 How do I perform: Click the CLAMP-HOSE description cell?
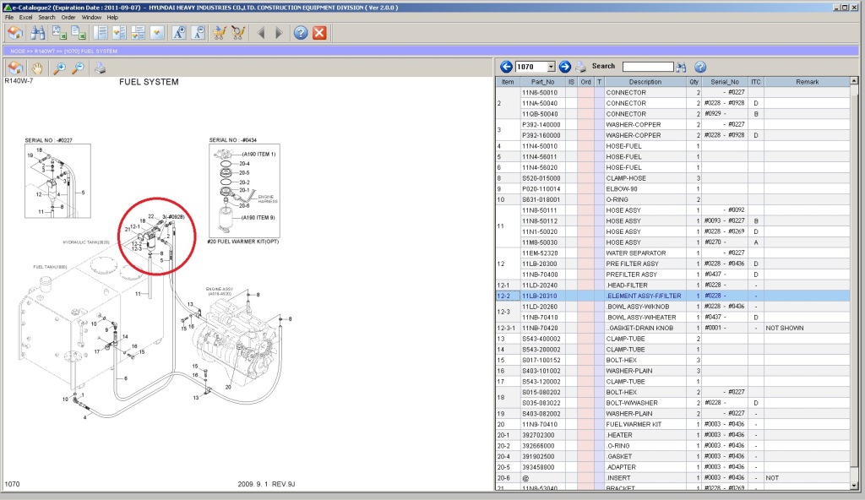[x=645, y=178]
